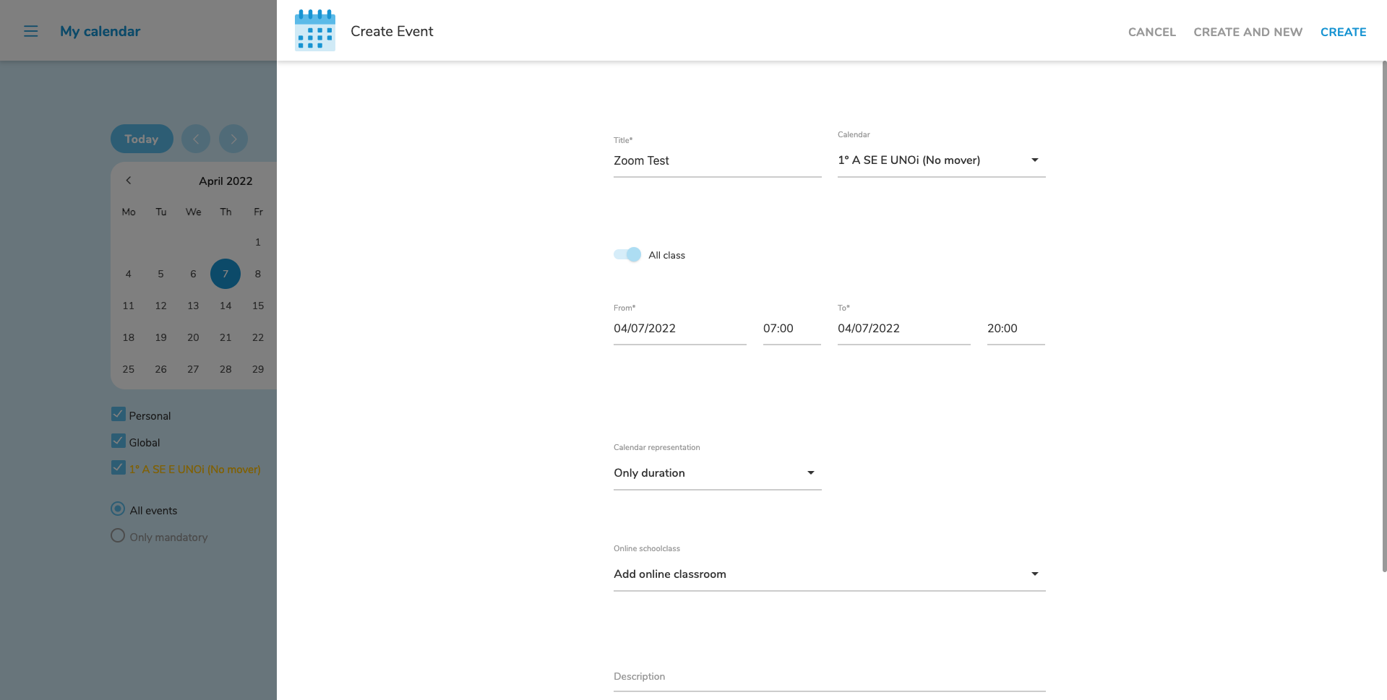Click the Today button
Image resolution: width=1387 pixels, height=700 pixels.
tap(142, 139)
